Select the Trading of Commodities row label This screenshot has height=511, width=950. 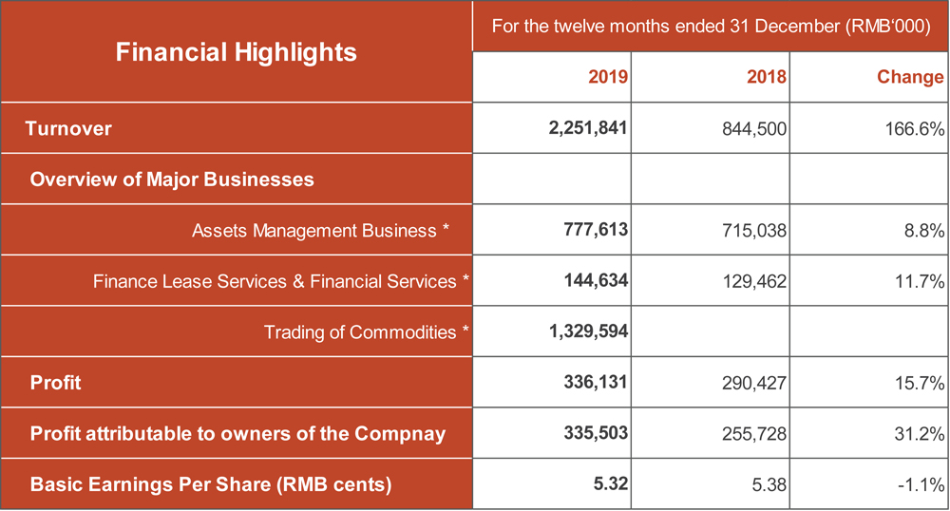tap(367, 332)
